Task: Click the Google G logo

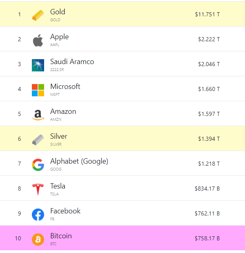Action: tap(38, 165)
